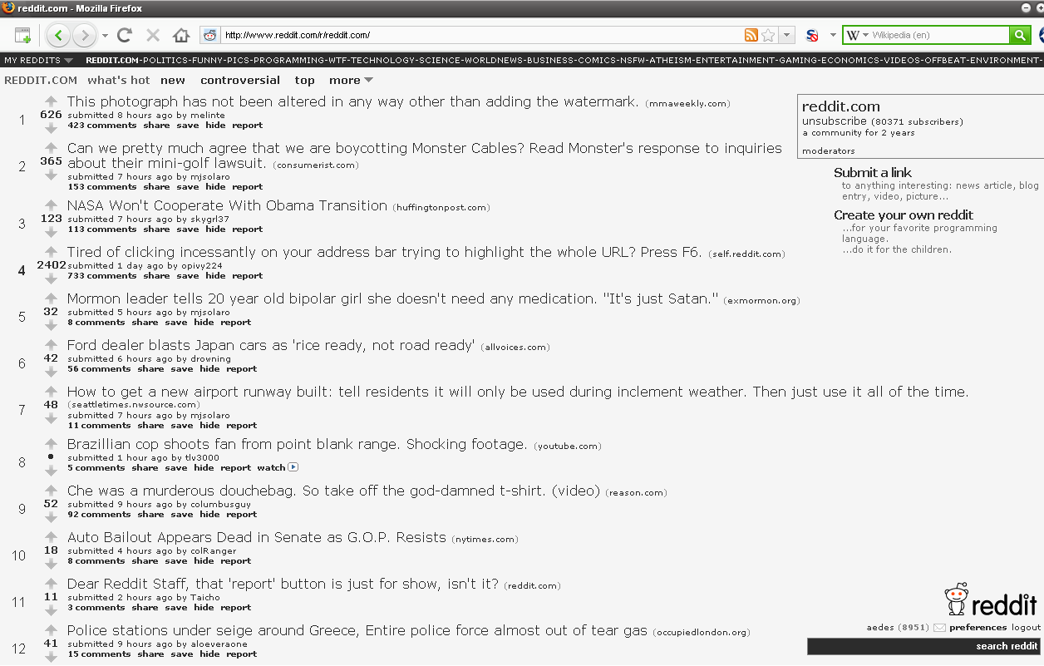The width and height of the screenshot is (1044, 666).
Task: Downvote the Ford dealer blasts Japan cars post
Action: click(x=51, y=372)
